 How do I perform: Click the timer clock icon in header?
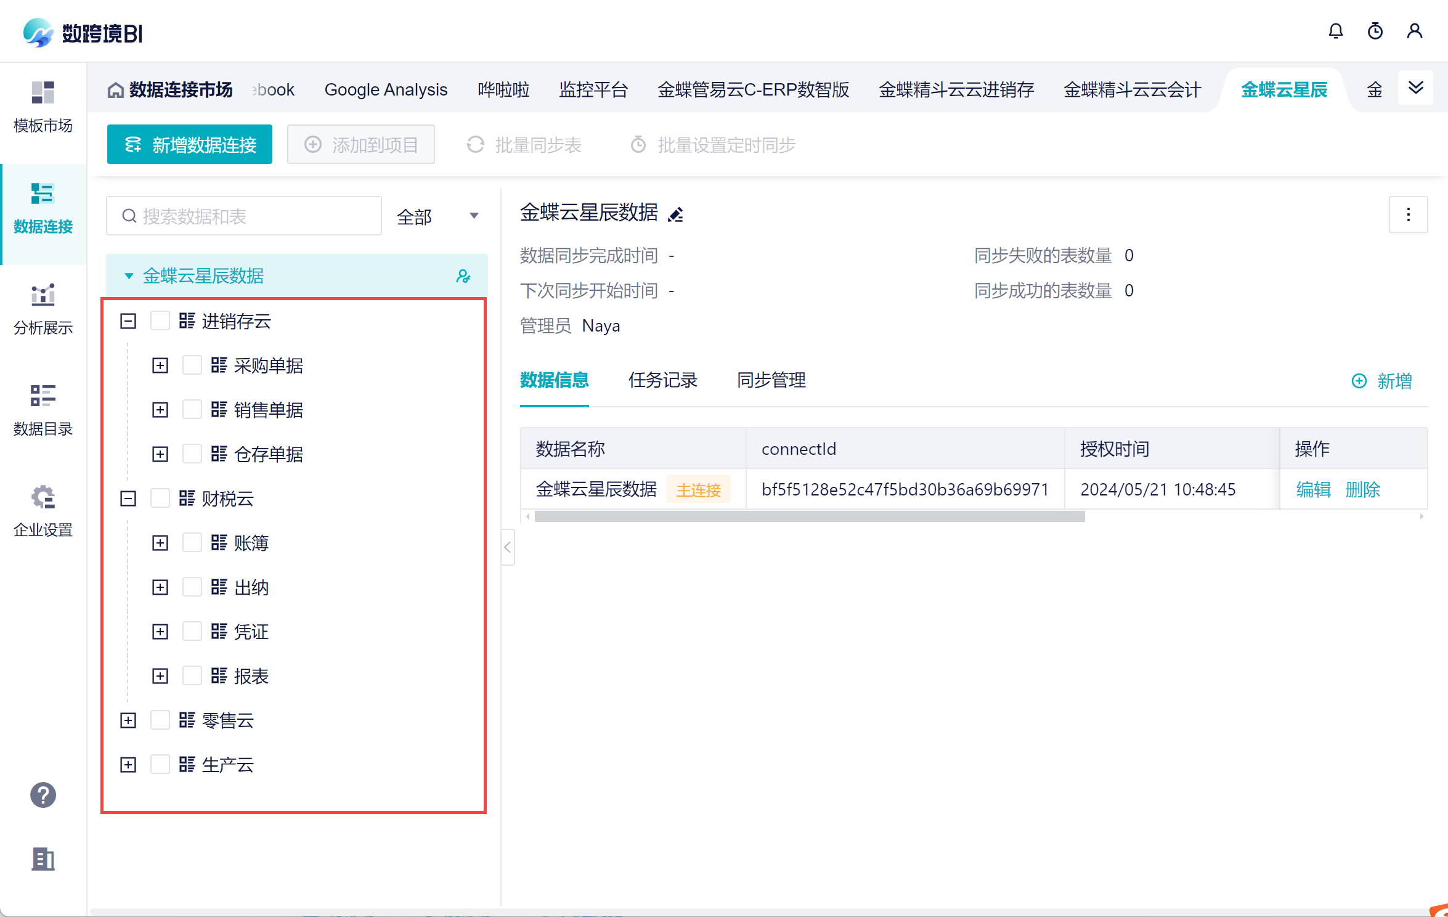coord(1375,31)
